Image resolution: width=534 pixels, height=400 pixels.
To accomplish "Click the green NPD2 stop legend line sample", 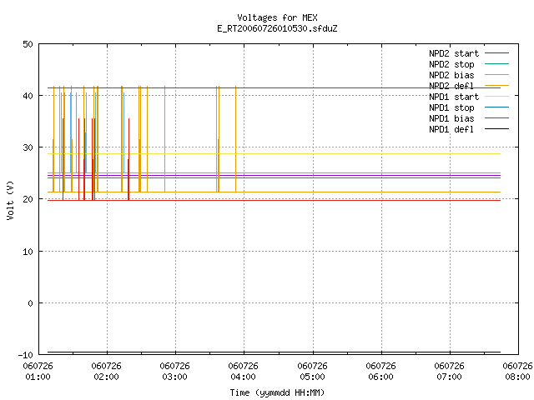I will [x=496, y=63].
